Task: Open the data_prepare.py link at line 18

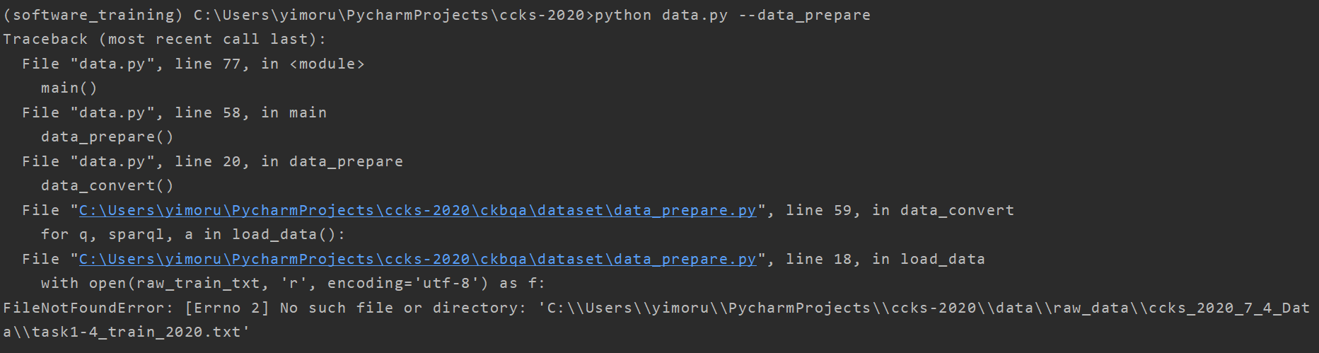Action: 417,259
